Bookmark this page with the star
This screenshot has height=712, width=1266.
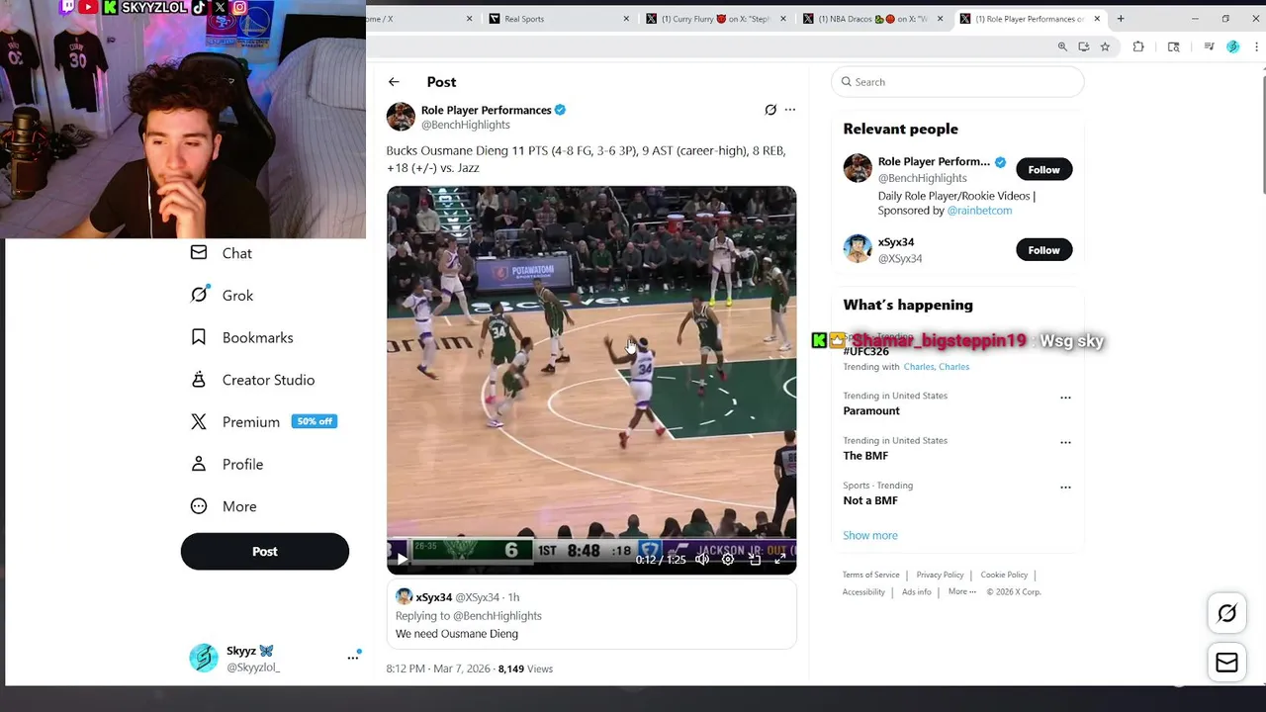[x=1105, y=46]
